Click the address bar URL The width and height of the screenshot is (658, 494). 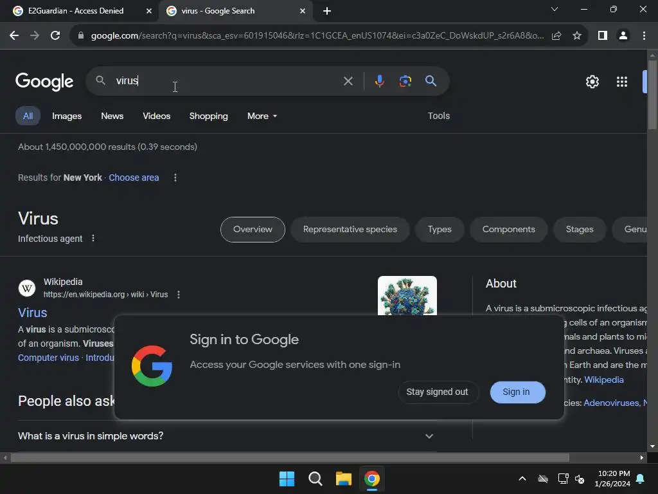point(317,36)
